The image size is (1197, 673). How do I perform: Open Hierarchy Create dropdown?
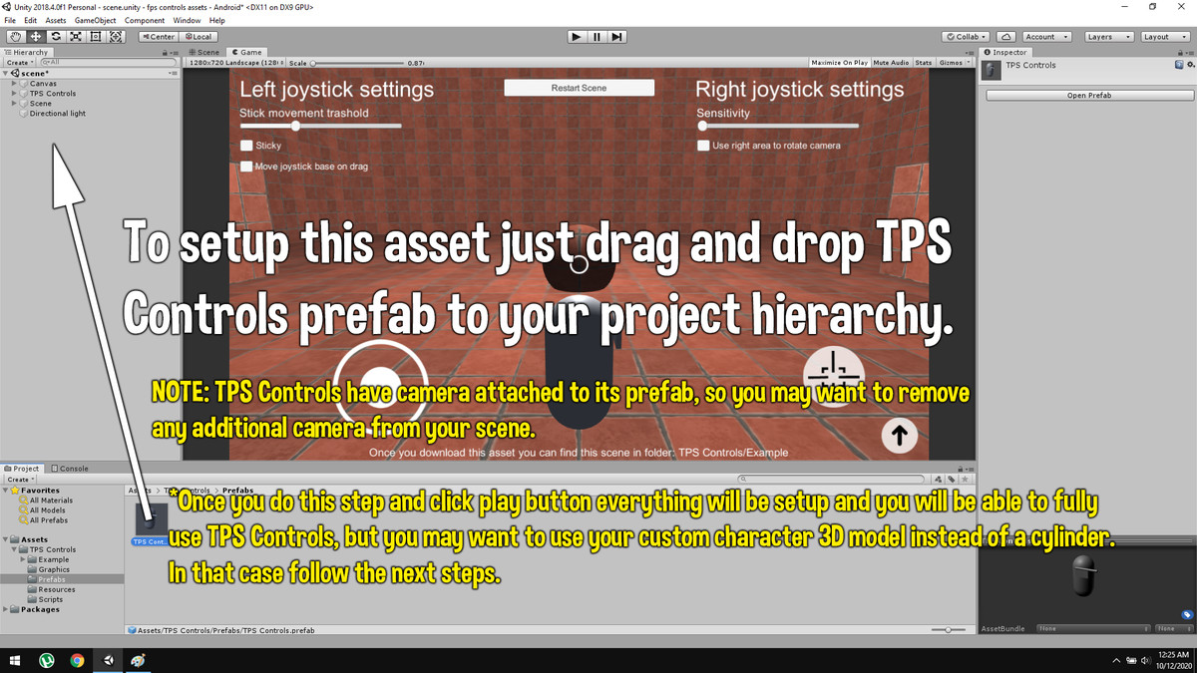pos(18,63)
